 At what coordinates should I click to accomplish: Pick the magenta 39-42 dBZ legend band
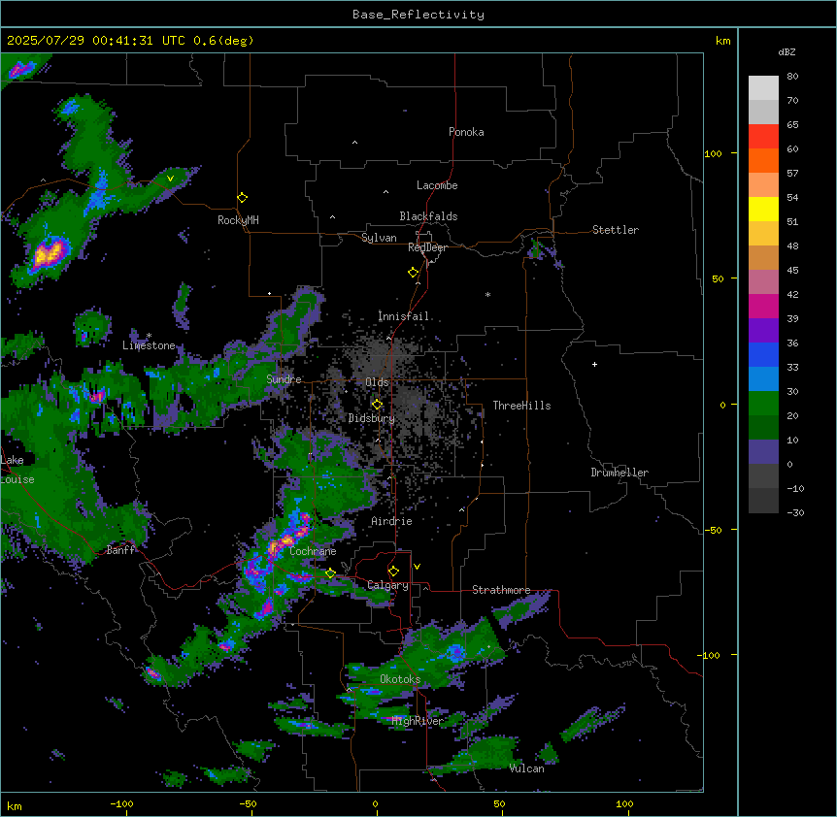coord(763,306)
